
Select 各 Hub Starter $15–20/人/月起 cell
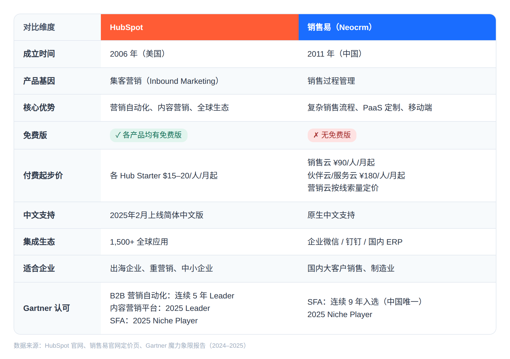click(200, 176)
